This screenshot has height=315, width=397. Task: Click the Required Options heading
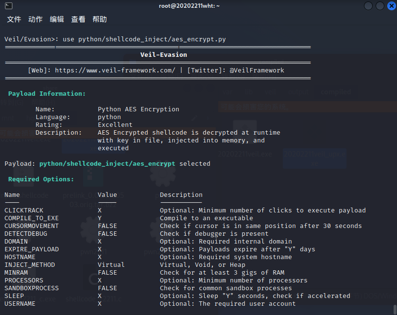[x=41, y=179]
